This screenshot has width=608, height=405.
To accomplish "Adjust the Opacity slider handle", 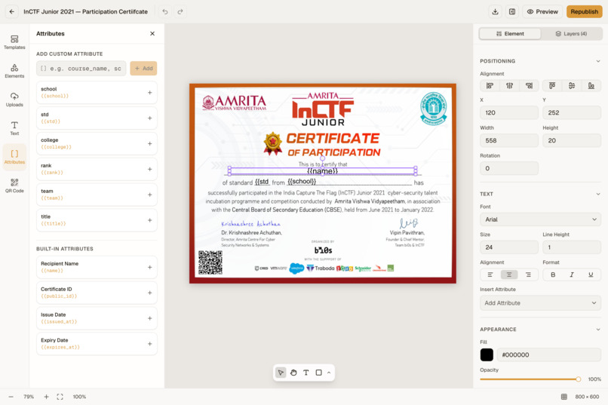I will 578,379.
